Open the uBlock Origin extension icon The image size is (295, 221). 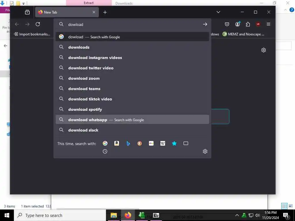pyautogui.click(x=258, y=24)
